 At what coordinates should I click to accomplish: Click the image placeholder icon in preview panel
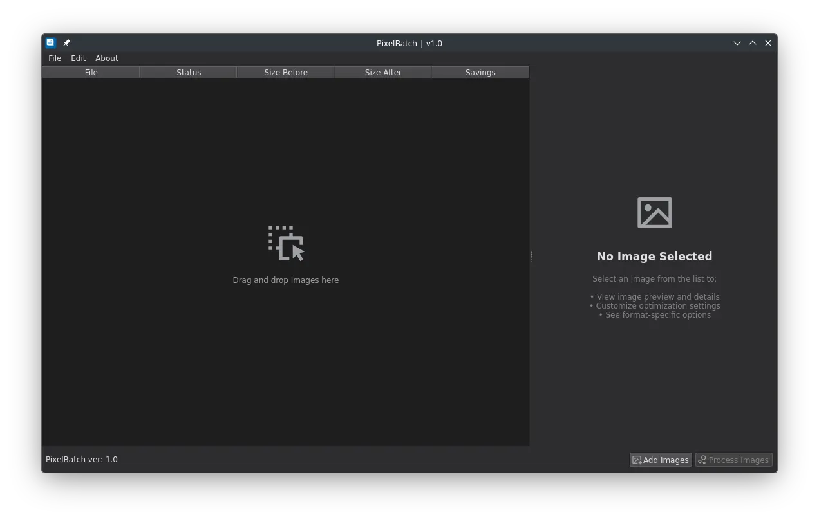tap(655, 213)
